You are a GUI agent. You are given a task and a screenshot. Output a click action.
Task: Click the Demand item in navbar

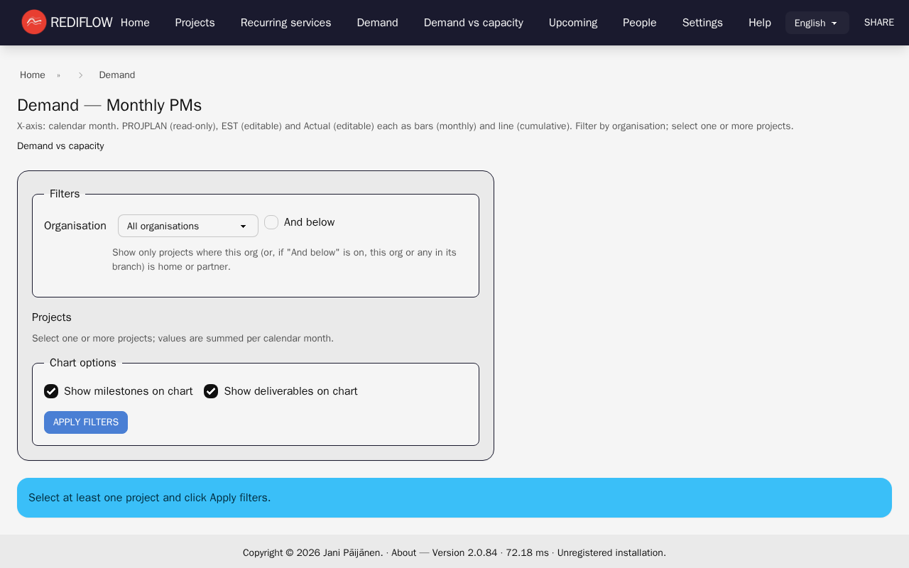point(377,23)
